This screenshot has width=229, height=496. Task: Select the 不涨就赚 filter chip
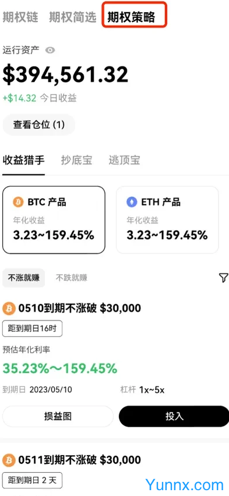pyautogui.click(x=24, y=278)
